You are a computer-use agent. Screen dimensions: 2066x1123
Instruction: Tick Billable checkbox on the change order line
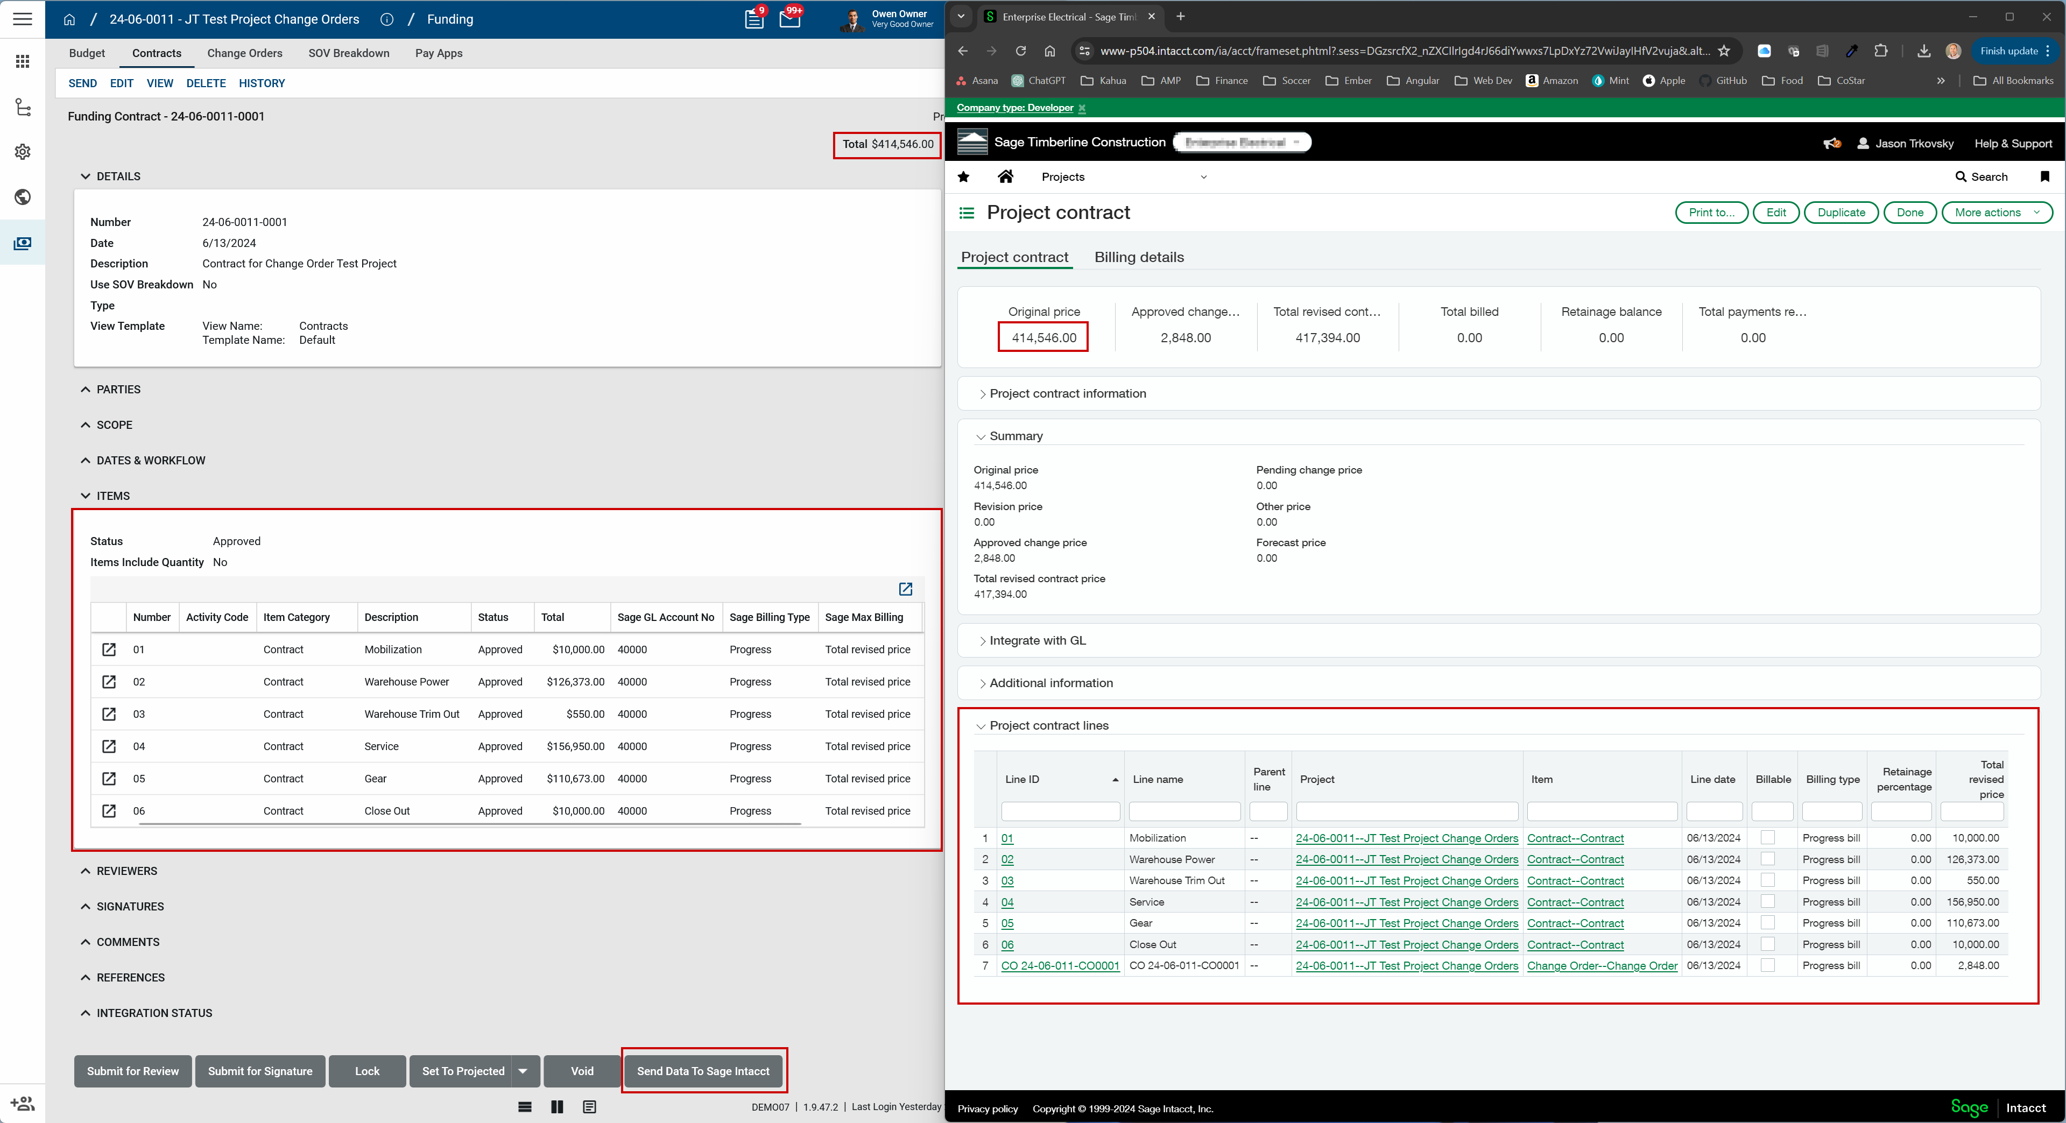coord(1768,966)
